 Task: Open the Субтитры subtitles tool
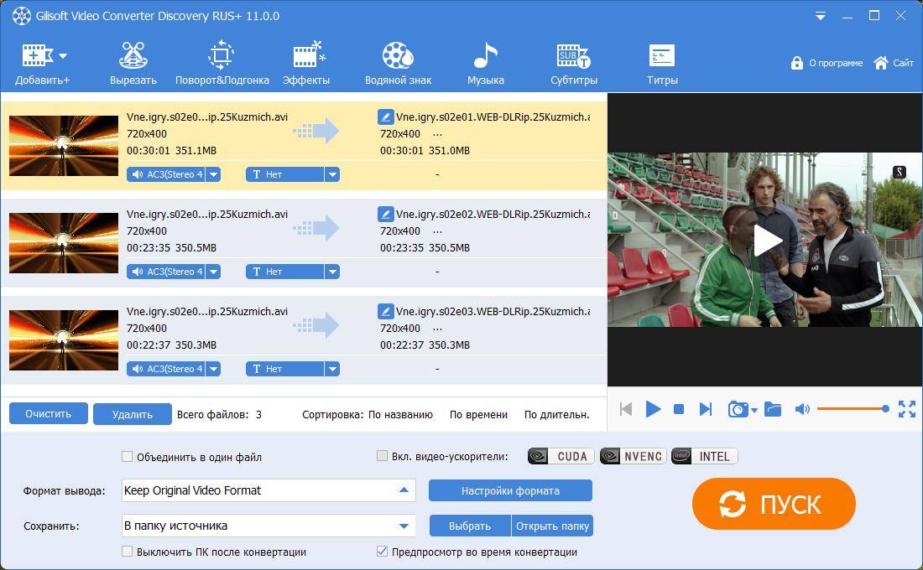point(574,63)
